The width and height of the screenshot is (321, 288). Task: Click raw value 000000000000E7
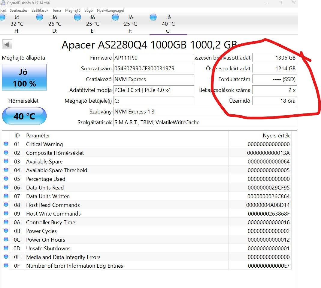coord(269,266)
